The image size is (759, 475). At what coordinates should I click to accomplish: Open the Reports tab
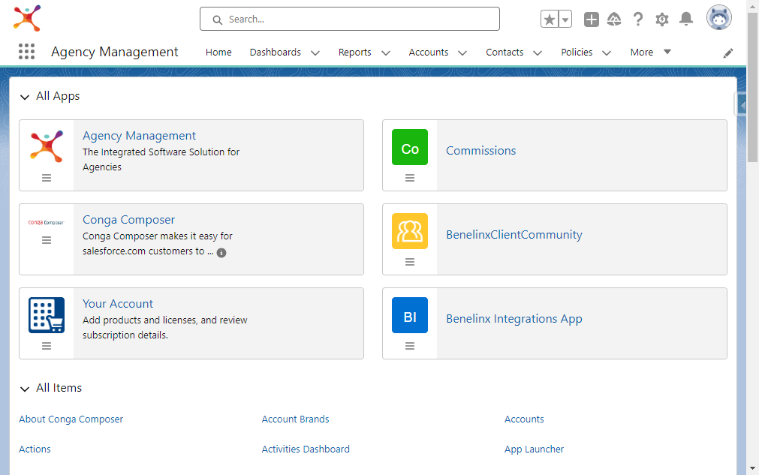tap(354, 53)
